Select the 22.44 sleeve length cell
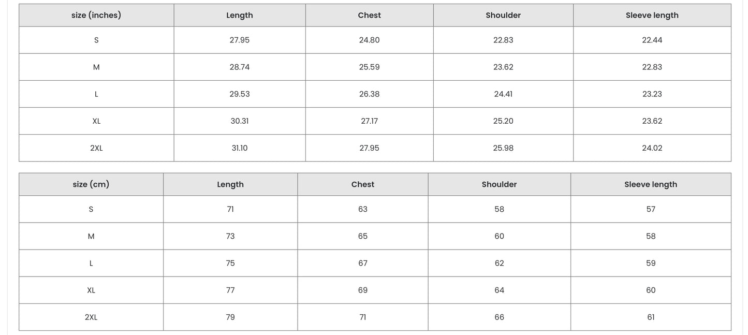 pyautogui.click(x=652, y=40)
